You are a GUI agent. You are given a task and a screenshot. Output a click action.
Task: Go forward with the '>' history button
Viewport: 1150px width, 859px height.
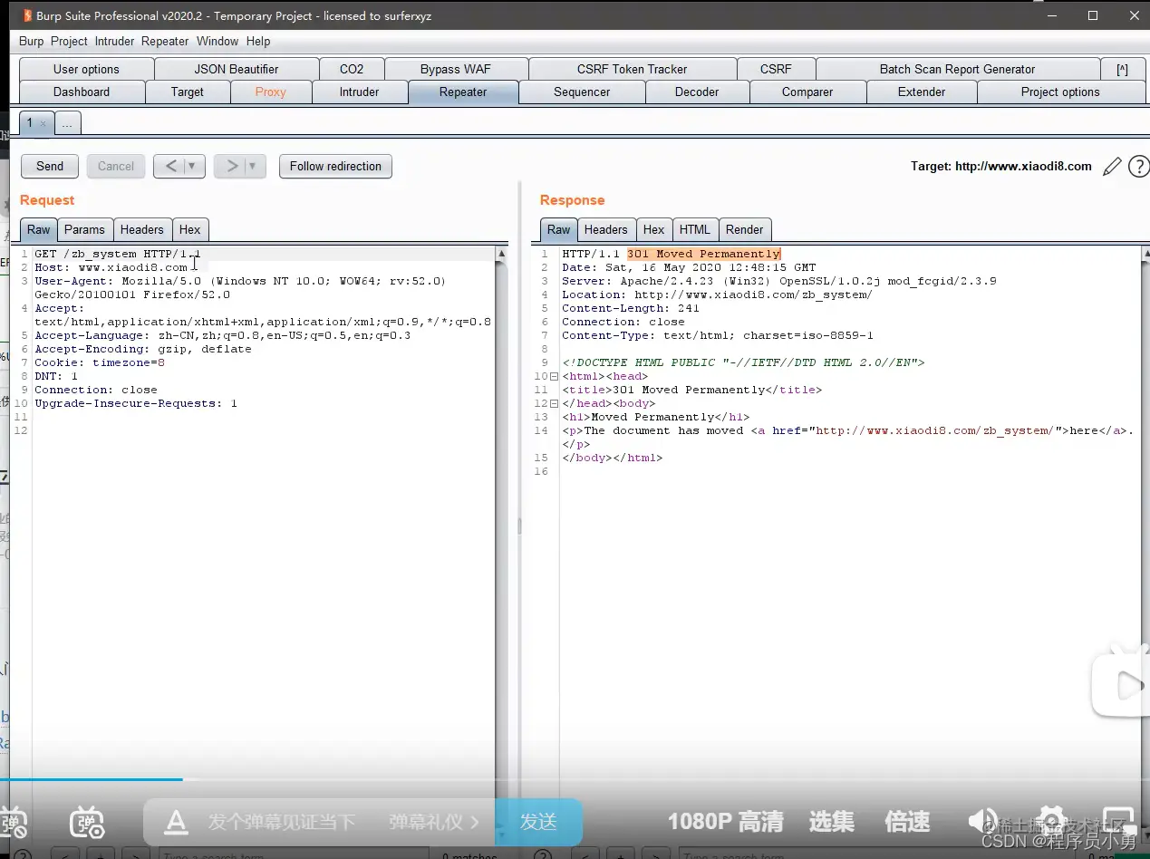point(230,166)
